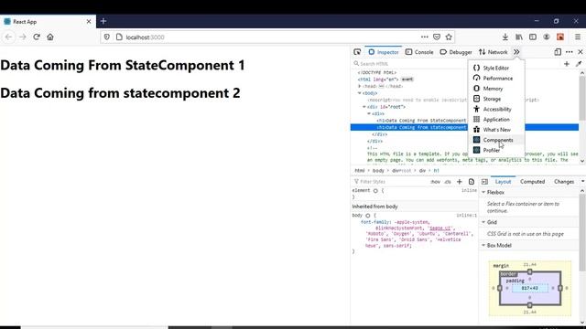Image resolution: width=586 pixels, height=329 pixels.
Task: Choose Memory in the tools menu
Action: [x=496, y=89]
